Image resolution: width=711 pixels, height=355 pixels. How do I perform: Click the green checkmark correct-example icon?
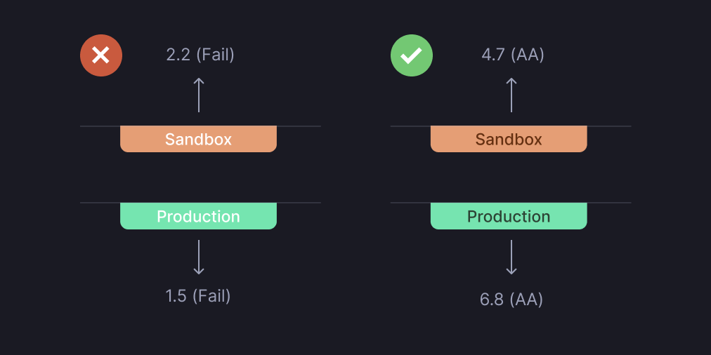[x=412, y=55]
